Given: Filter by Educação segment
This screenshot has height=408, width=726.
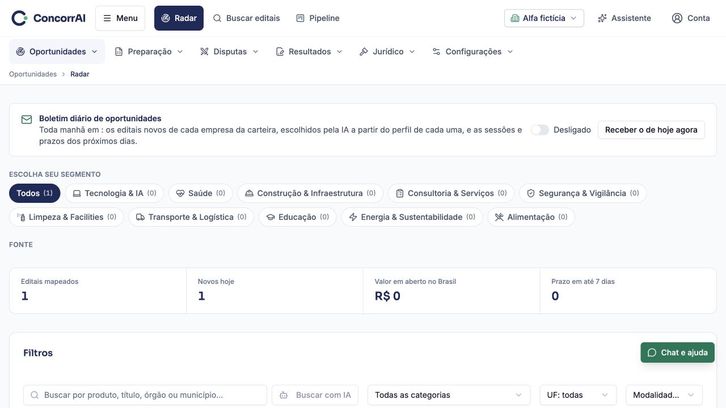Looking at the screenshot, I should (x=298, y=217).
